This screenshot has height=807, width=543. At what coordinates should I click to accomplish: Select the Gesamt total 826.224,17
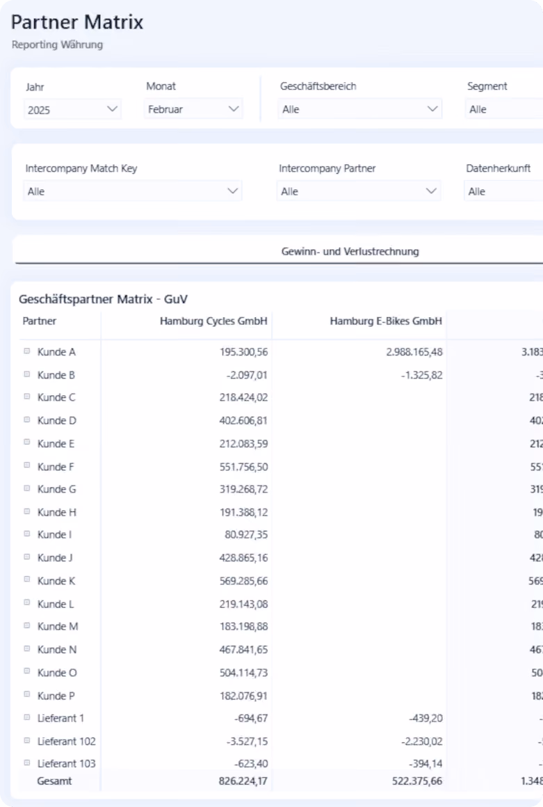(x=243, y=781)
